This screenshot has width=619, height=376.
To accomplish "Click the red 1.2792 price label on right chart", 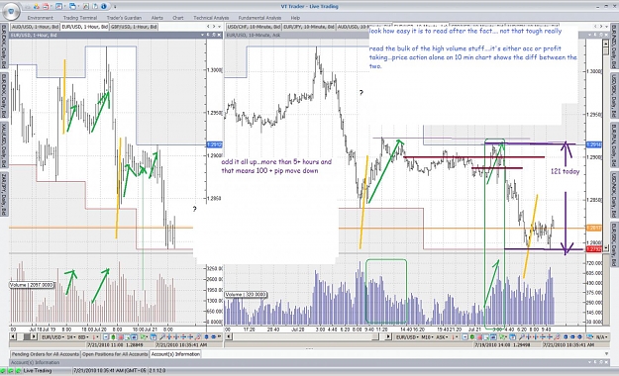I will (593, 249).
